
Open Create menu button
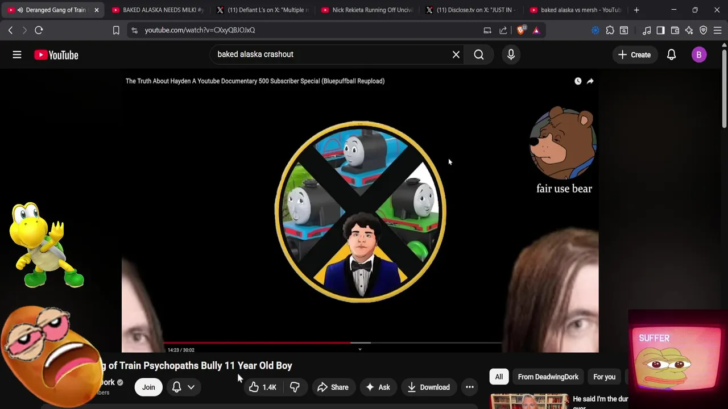pyautogui.click(x=634, y=55)
